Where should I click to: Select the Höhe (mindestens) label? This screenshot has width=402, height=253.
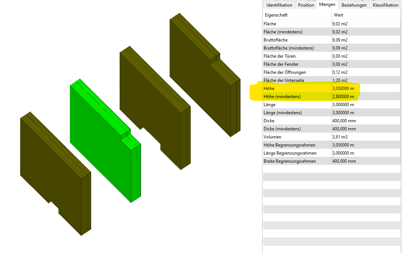282,97
